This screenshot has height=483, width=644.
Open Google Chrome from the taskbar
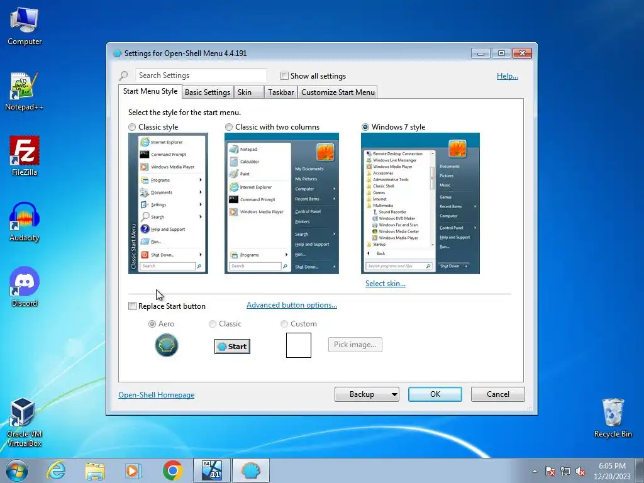(172, 470)
